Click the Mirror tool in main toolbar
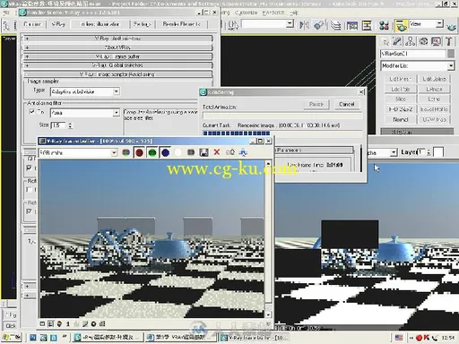The width and height of the screenshot is (459, 344). tap(304, 25)
